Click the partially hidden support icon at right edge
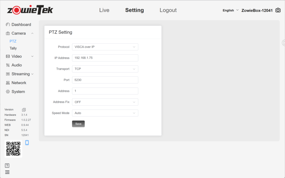This screenshot has height=178, width=285. [283, 43]
